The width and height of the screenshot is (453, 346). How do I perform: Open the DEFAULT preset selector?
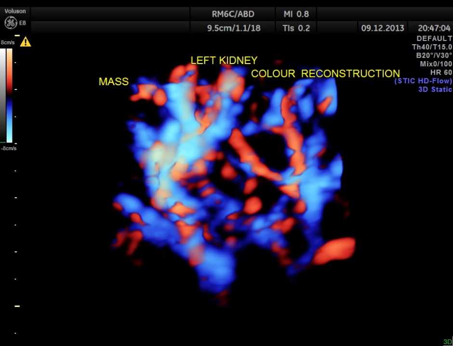[x=434, y=38]
